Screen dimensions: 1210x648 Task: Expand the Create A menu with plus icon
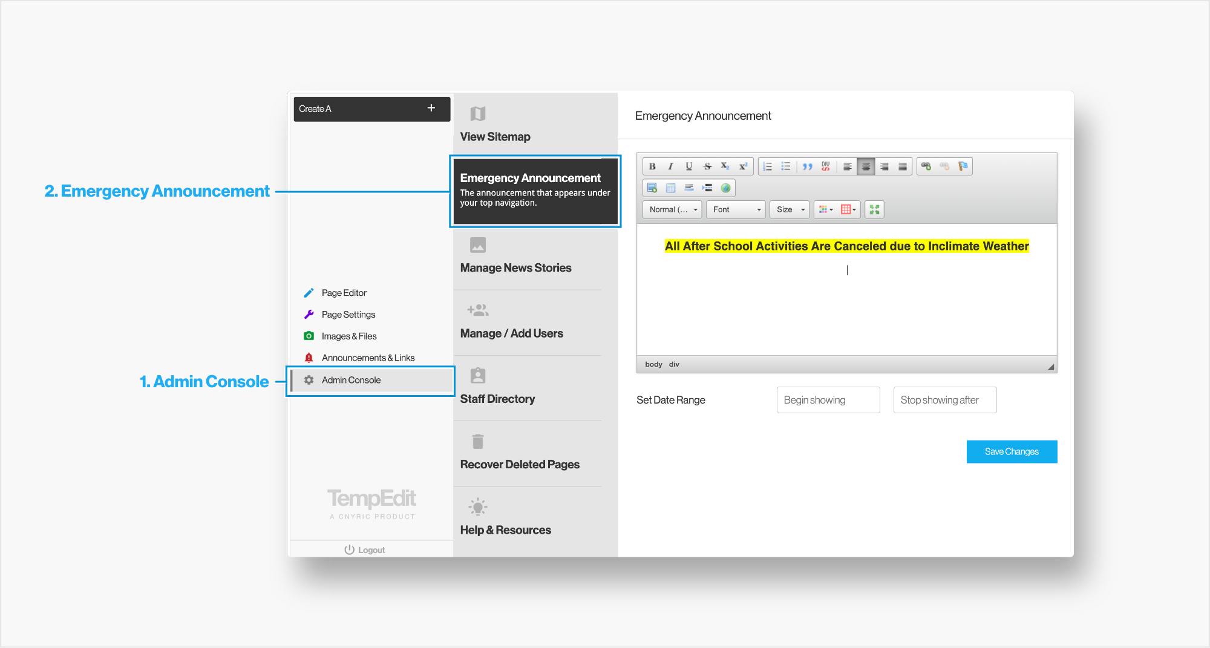pyautogui.click(x=431, y=108)
